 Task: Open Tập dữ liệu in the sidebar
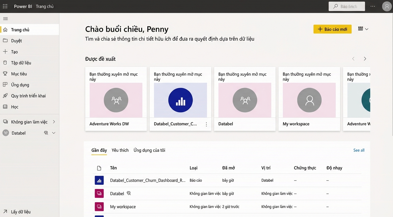click(x=30, y=63)
